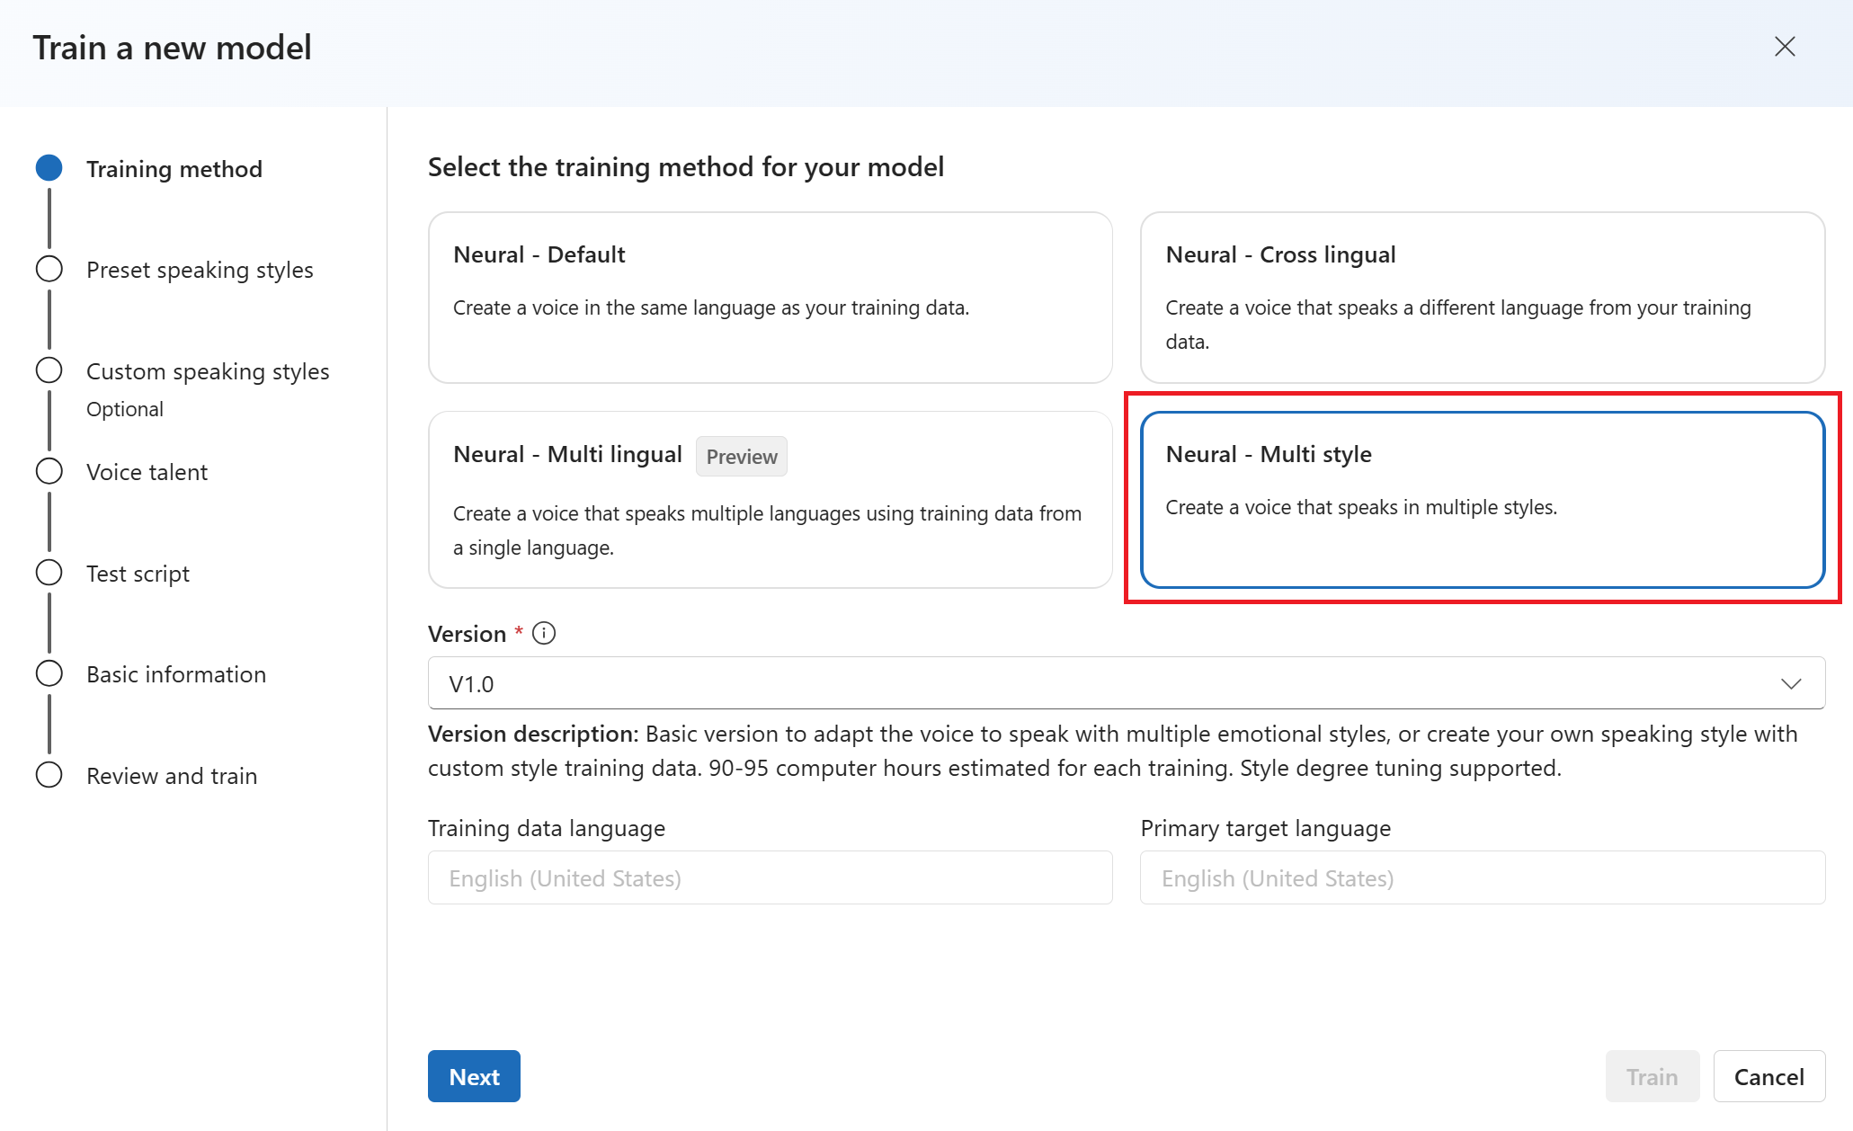Click the Preview badge on Multi lingual
Screen dimensions: 1853x1131
[x=742, y=457]
